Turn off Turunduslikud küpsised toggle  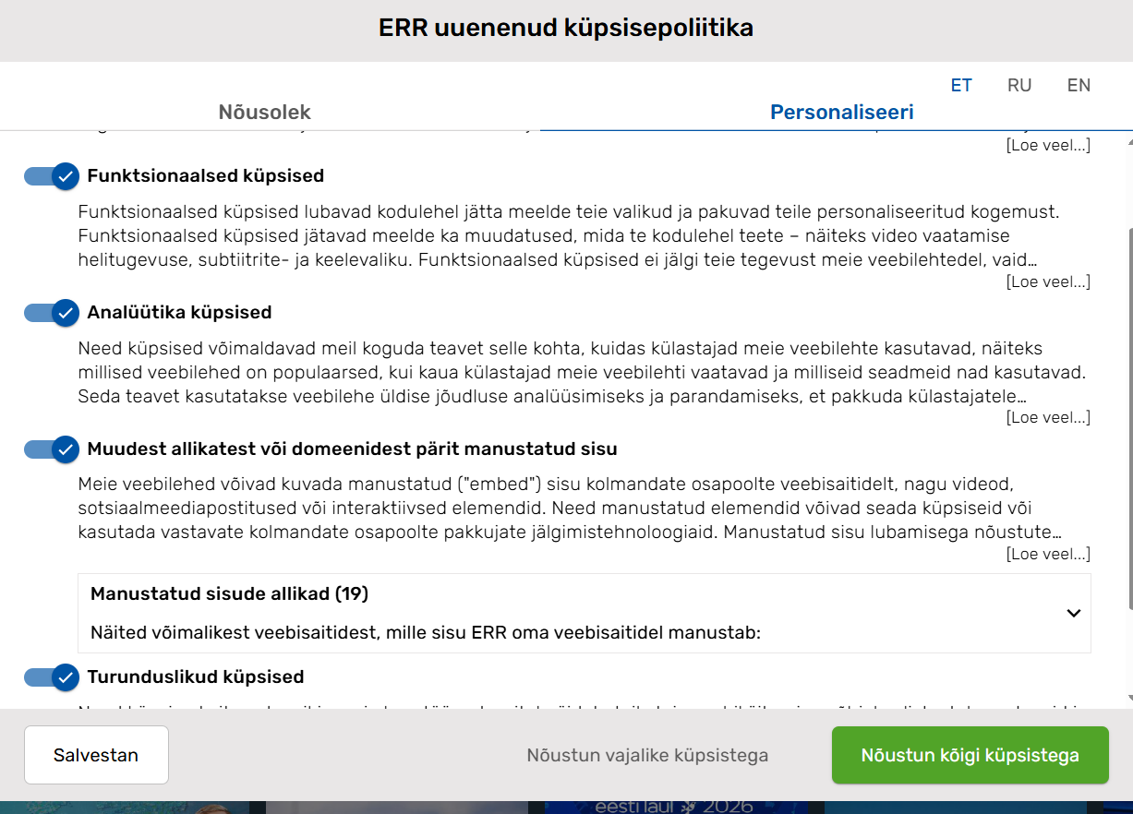(x=52, y=677)
